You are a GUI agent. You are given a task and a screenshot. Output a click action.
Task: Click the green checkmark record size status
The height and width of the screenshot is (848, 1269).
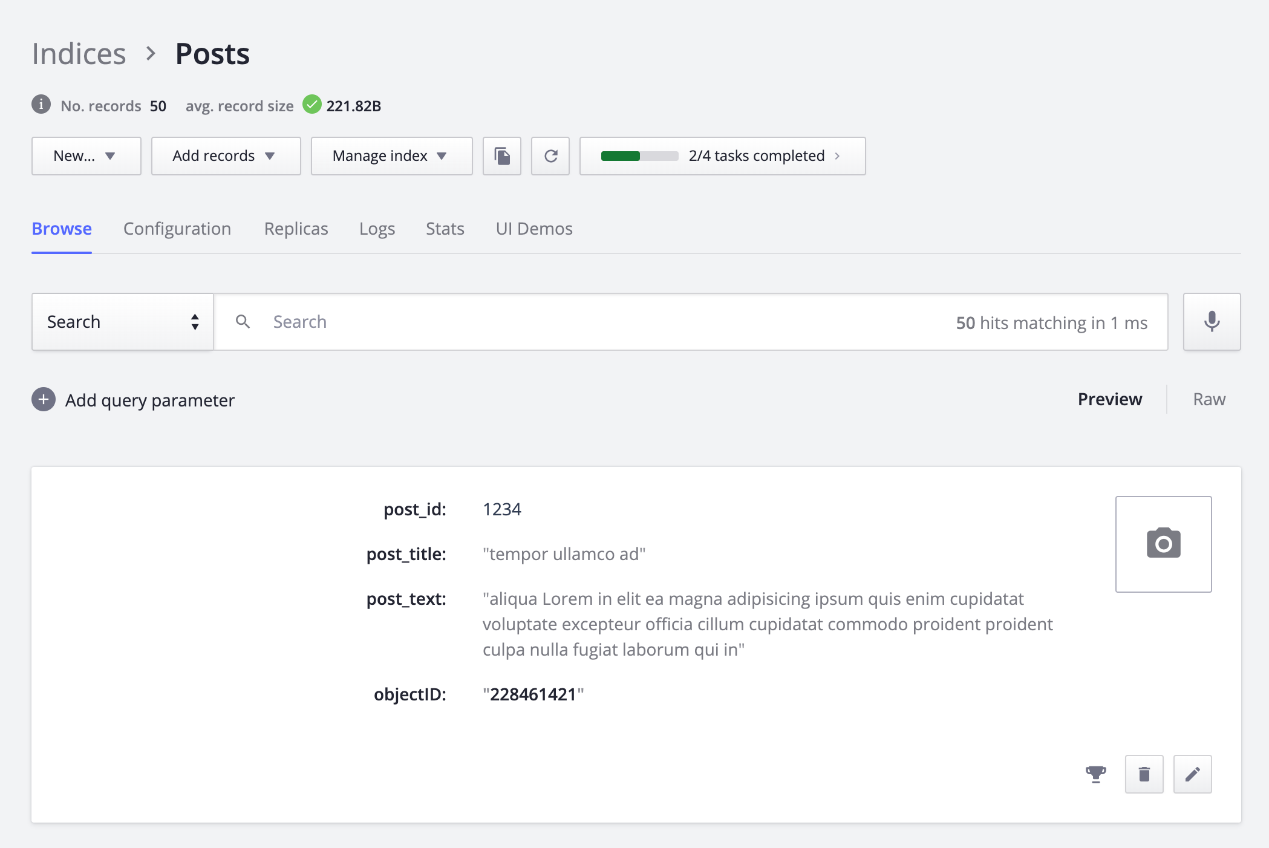tap(312, 105)
